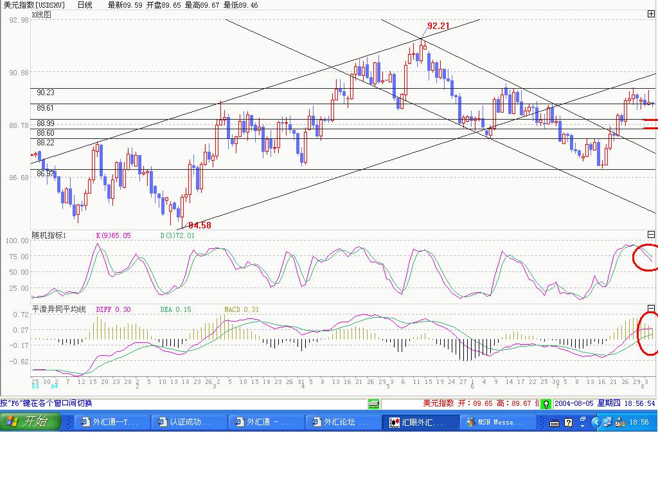This screenshot has height=494, width=658.
Task: Click the 92.21 peak price annotation
Action: pos(438,26)
